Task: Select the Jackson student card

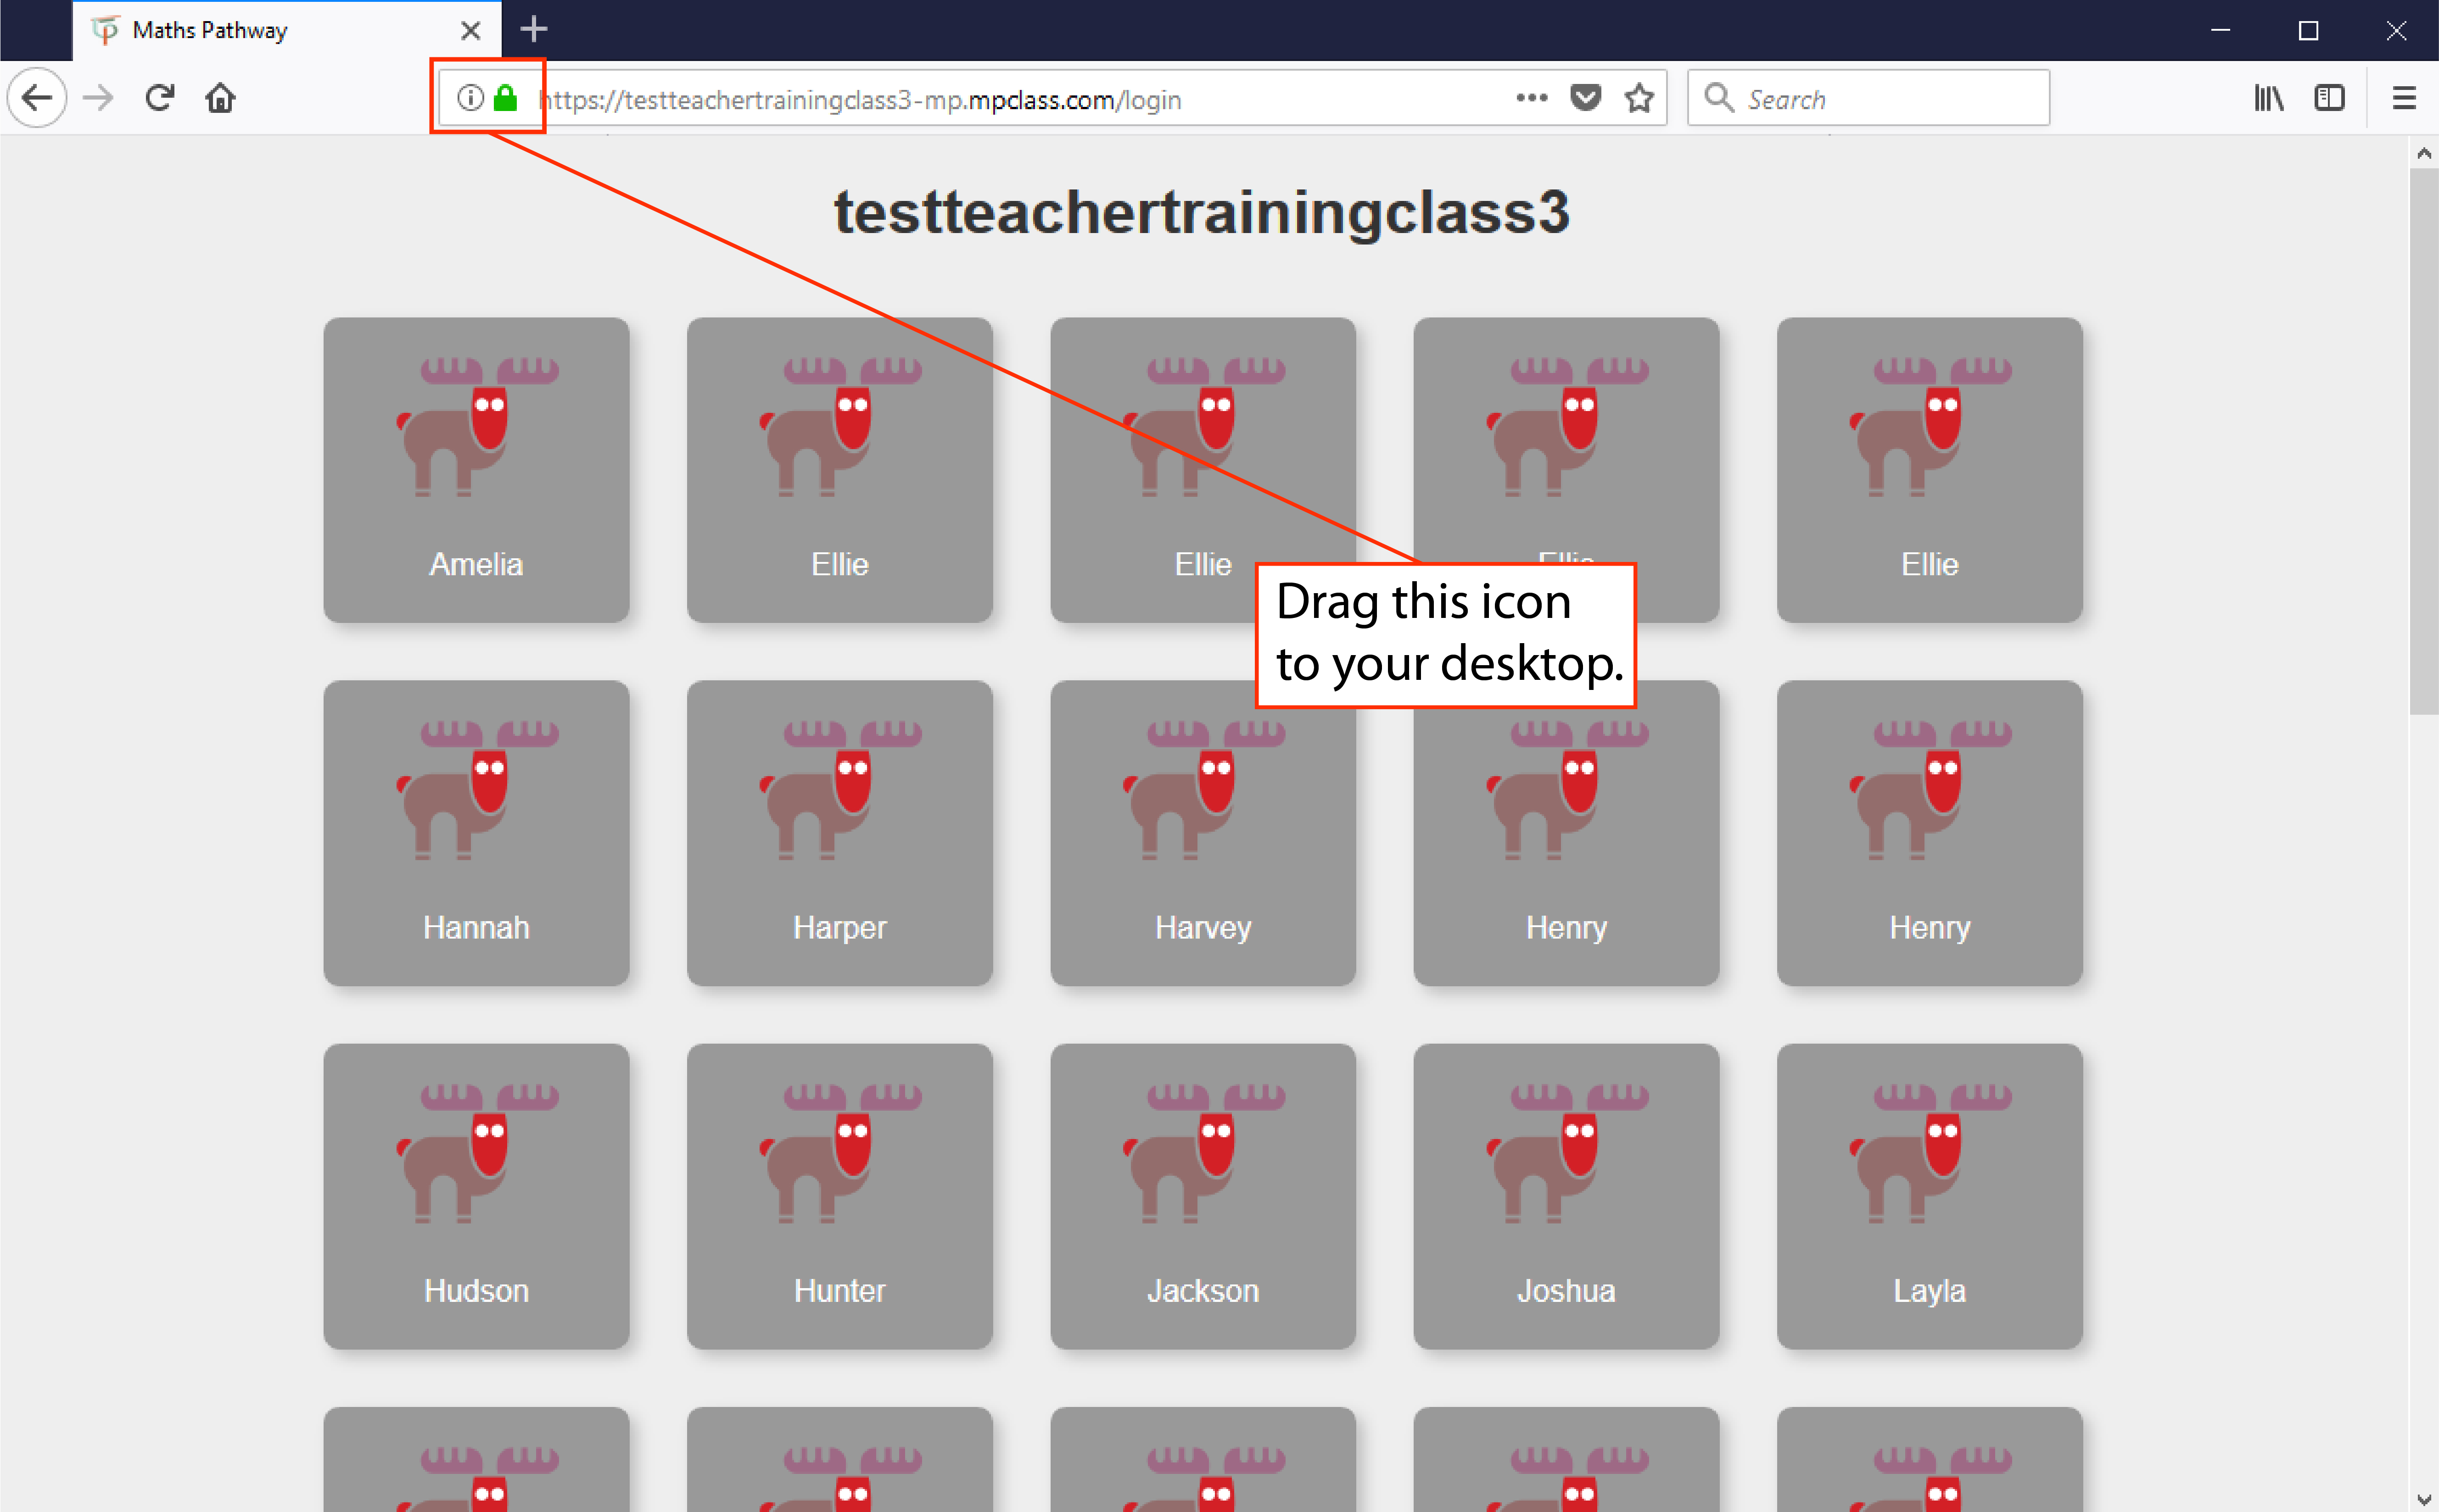Action: [1203, 1196]
